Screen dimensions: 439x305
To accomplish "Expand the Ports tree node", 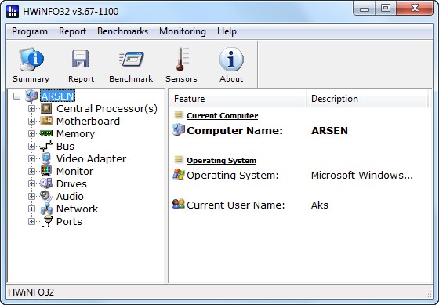I will point(31,221).
